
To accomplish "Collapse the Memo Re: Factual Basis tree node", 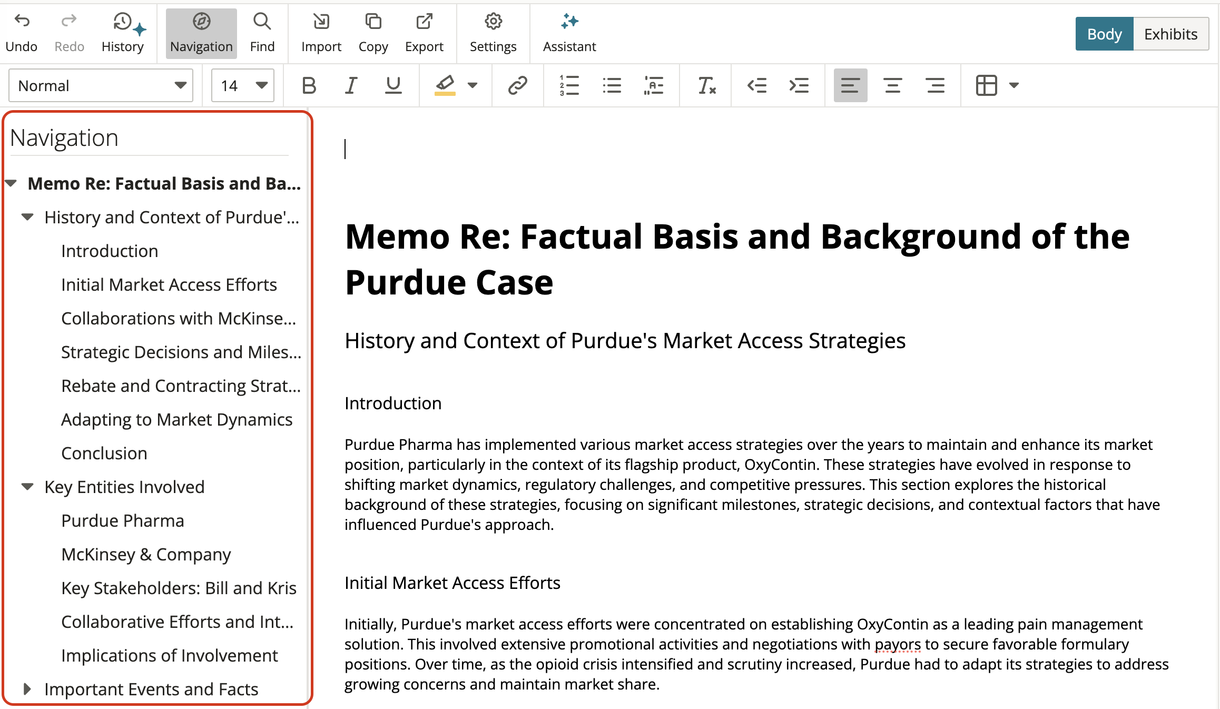I will tap(12, 183).
